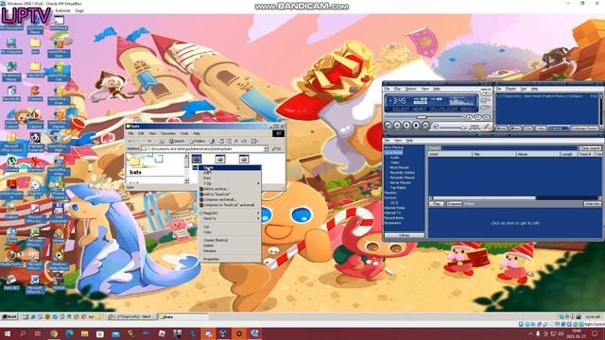
Task: Open the CCleaner desktop icon
Action: [35, 93]
